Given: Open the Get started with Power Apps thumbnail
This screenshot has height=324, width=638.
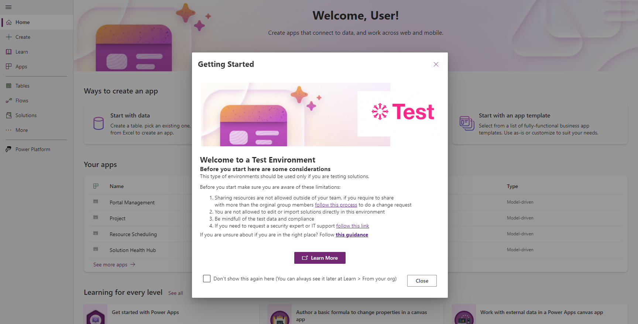Looking at the screenshot, I should (x=96, y=314).
